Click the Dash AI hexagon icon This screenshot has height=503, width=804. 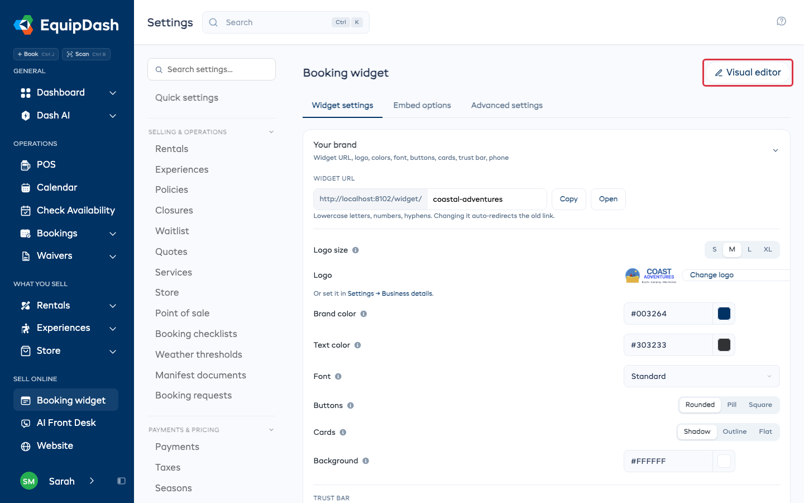point(26,116)
